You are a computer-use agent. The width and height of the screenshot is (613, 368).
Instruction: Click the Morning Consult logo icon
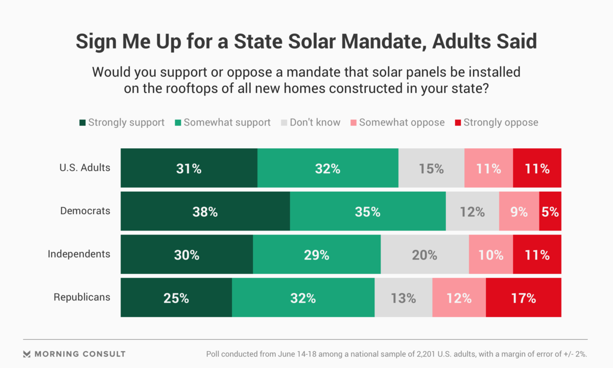[28, 354]
